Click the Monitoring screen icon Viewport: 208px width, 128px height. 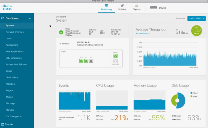106,6
